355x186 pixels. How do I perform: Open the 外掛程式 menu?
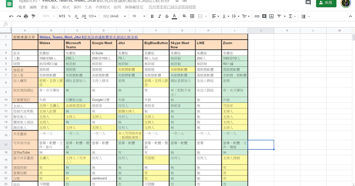103,7
